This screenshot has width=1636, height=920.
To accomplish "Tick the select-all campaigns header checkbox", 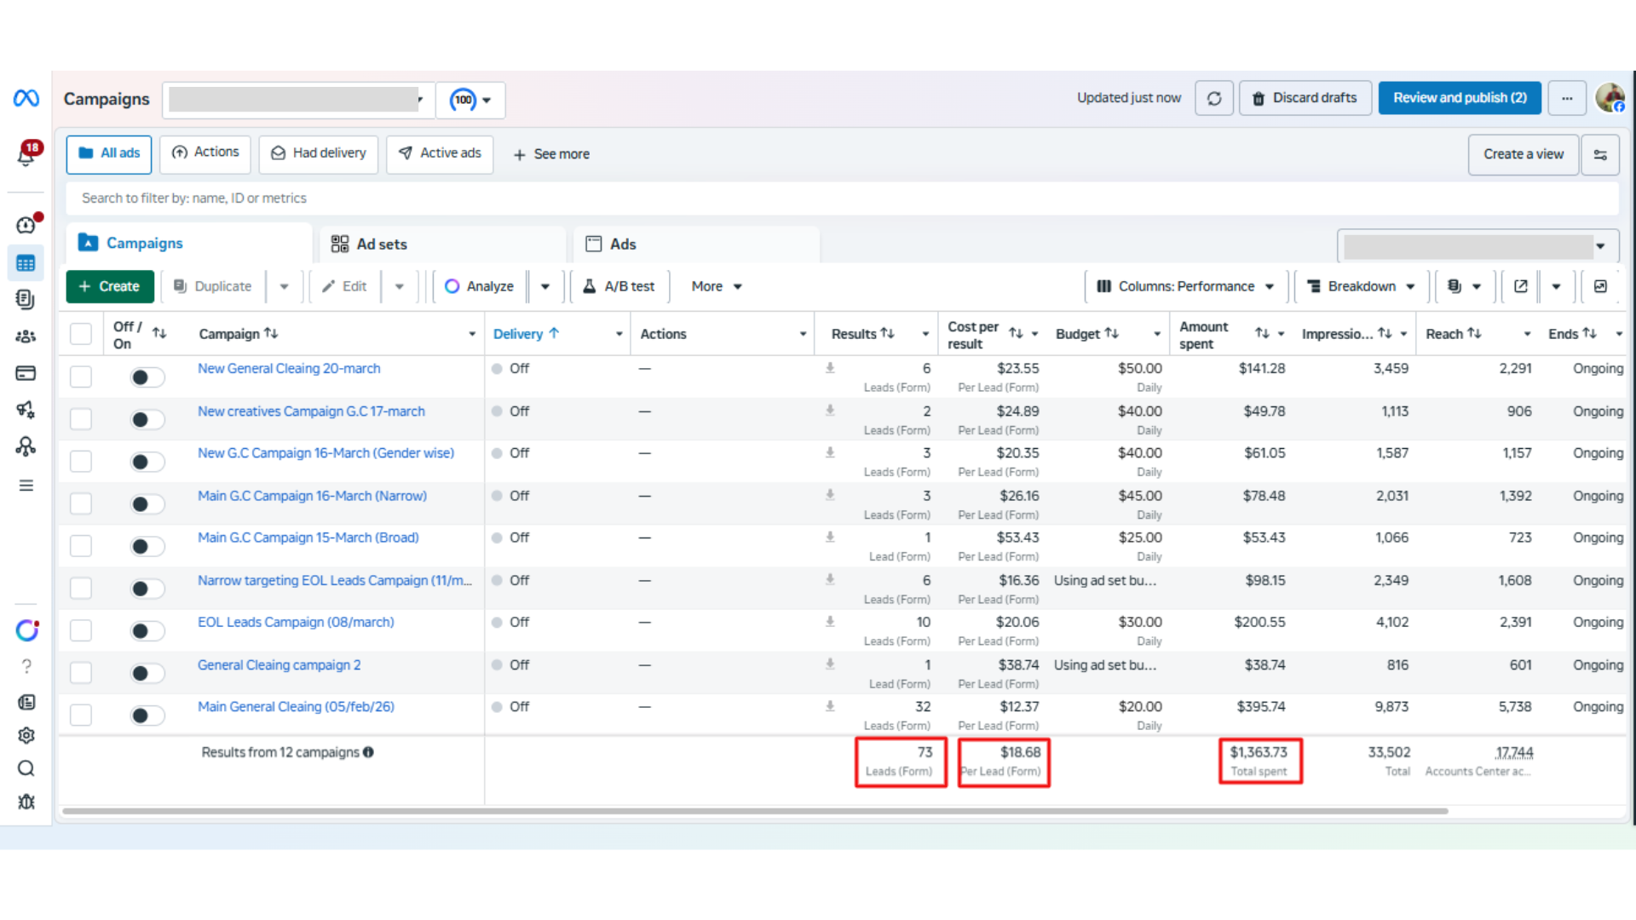I will point(81,334).
